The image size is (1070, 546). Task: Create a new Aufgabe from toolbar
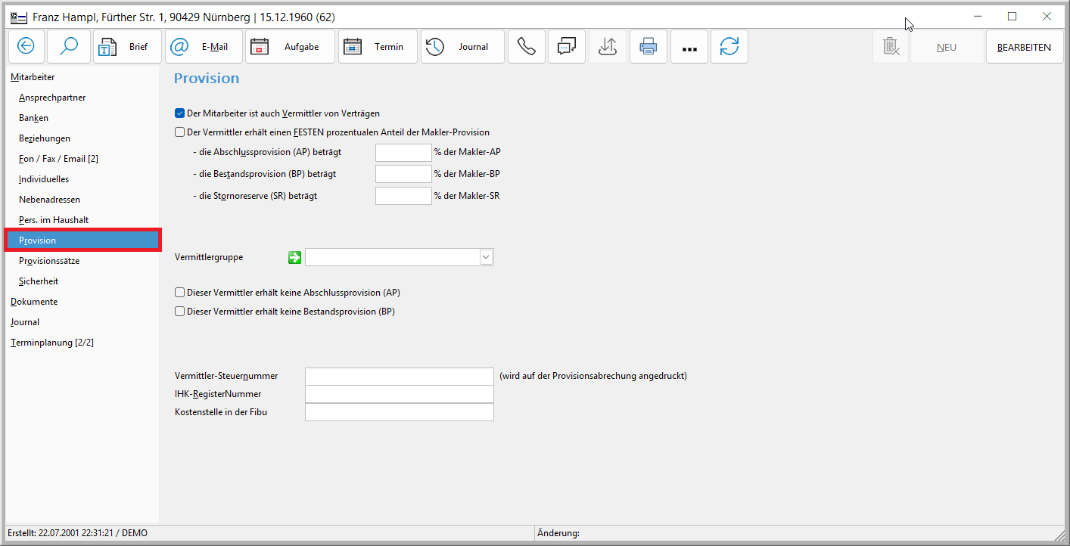coord(291,47)
